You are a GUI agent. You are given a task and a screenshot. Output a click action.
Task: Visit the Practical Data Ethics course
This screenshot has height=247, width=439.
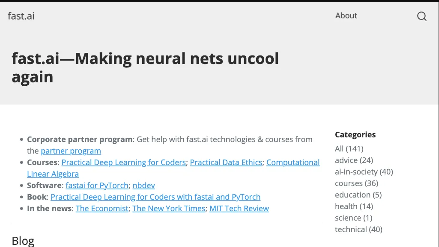pyautogui.click(x=226, y=163)
